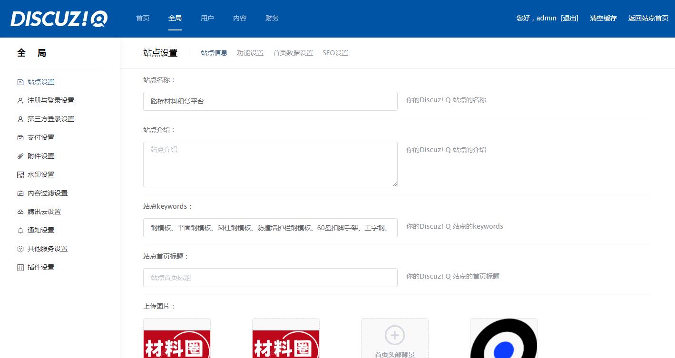This screenshot has width=675, height=358.
Task: Click 返回站点首页 link
Action: (648, 19)
